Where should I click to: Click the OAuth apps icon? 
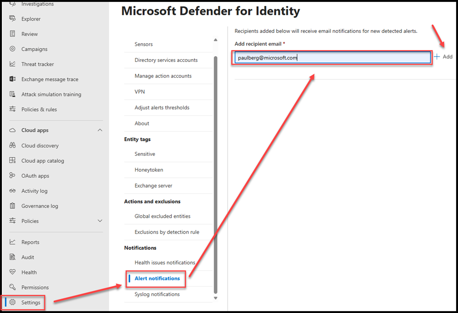pyautogui.click(x=12, y=176)
